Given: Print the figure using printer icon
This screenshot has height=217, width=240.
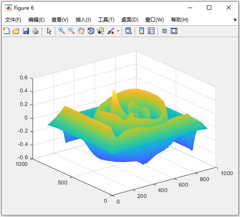Looking at the screenshot, I should 35,31.
